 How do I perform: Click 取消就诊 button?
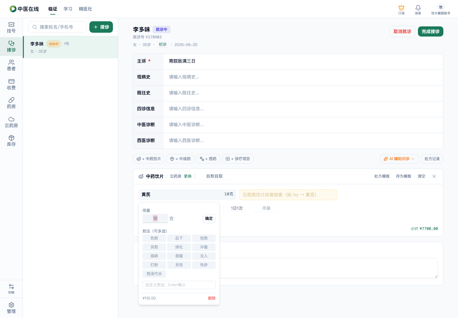click(x=402, y=31)
